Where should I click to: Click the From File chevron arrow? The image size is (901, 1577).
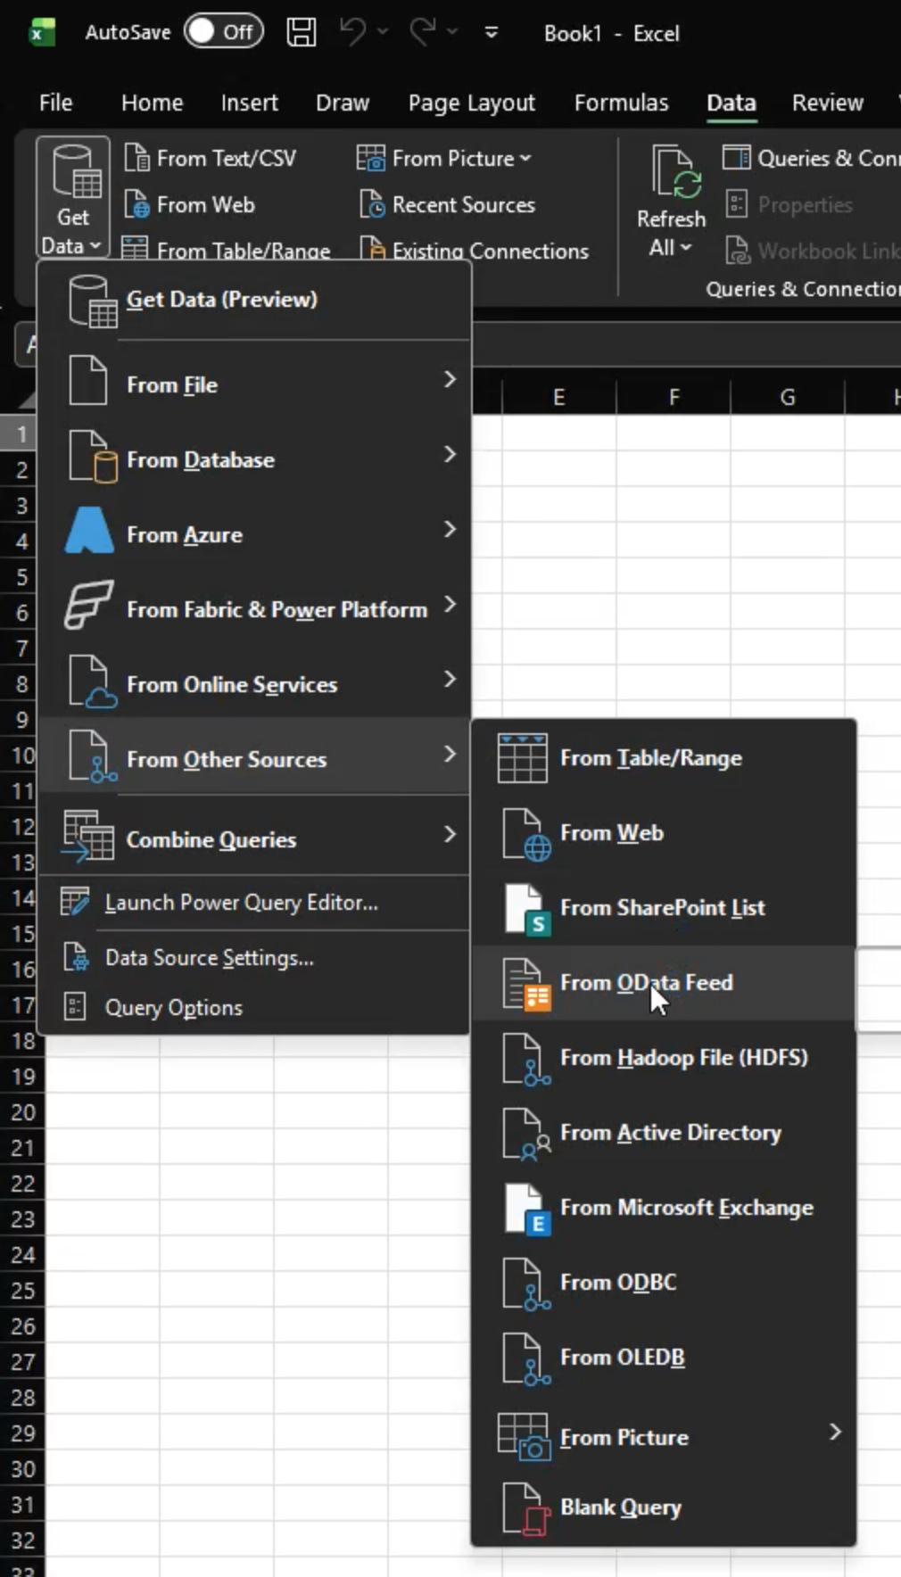click(450, 380)
